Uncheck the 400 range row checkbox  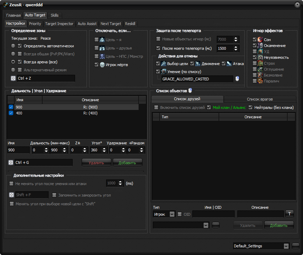tap(11, 113)
